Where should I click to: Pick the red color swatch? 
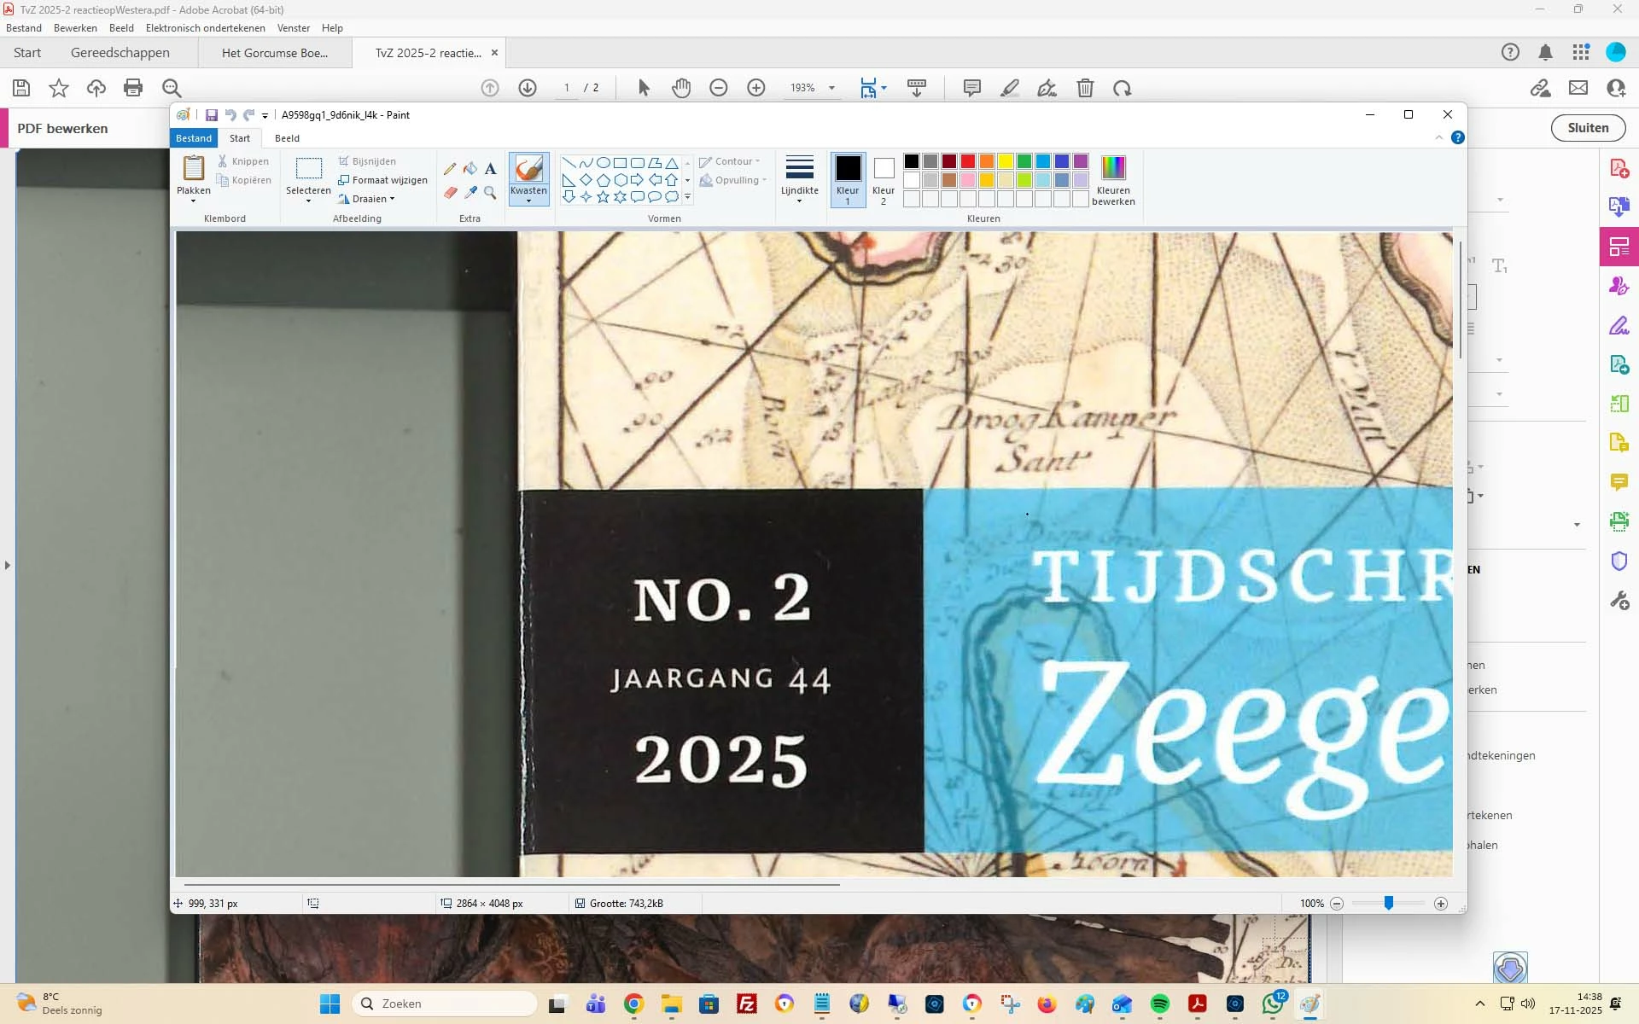click(967, 161)
